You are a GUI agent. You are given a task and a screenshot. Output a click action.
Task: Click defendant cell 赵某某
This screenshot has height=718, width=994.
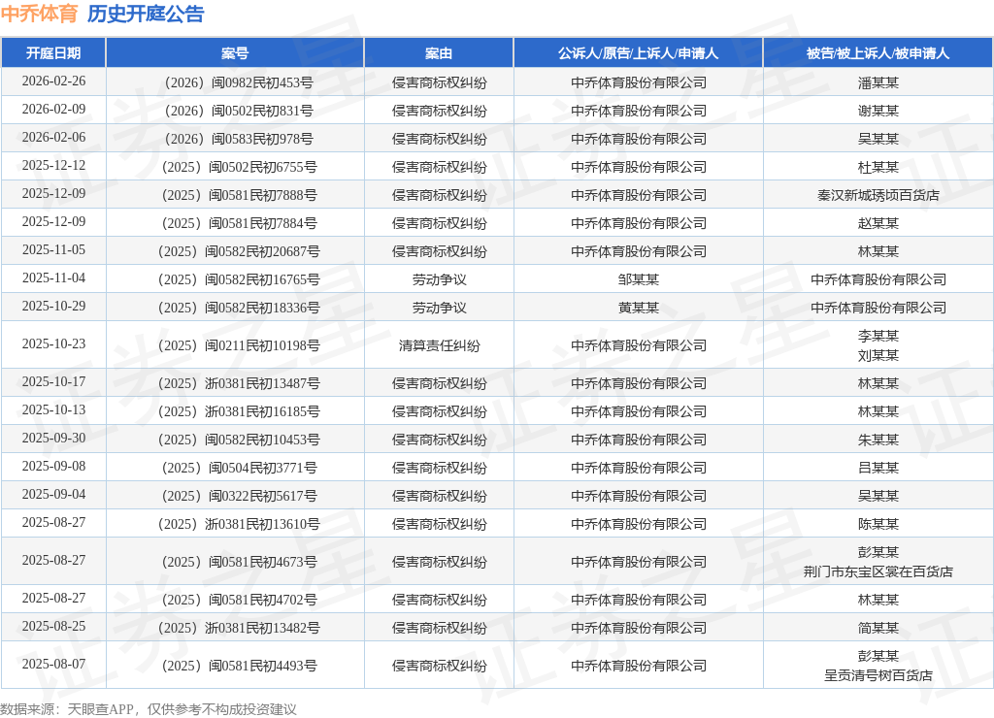(878, 223)
